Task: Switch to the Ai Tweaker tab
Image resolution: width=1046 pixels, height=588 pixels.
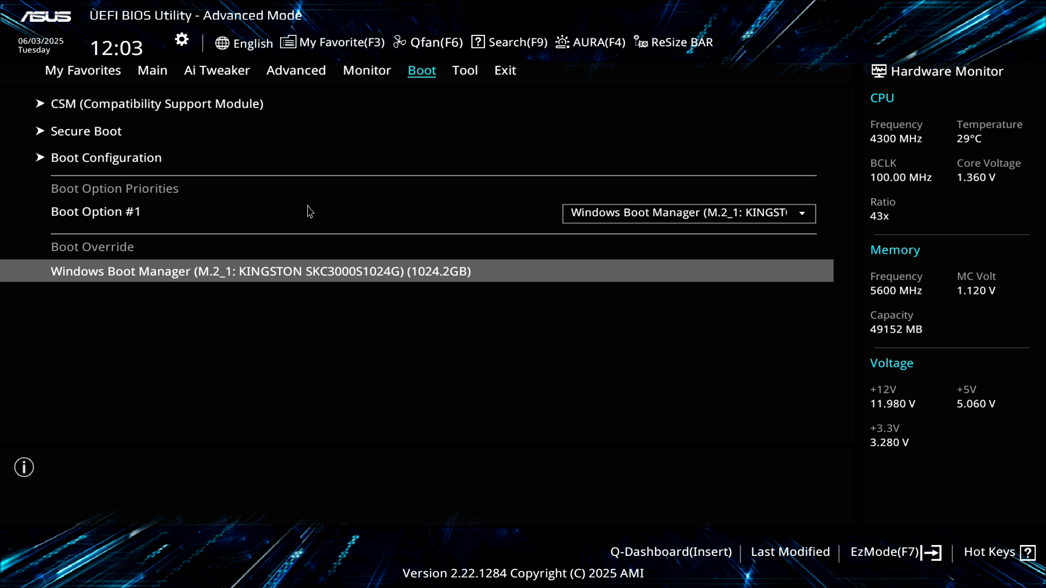Action: click(216, 70)
